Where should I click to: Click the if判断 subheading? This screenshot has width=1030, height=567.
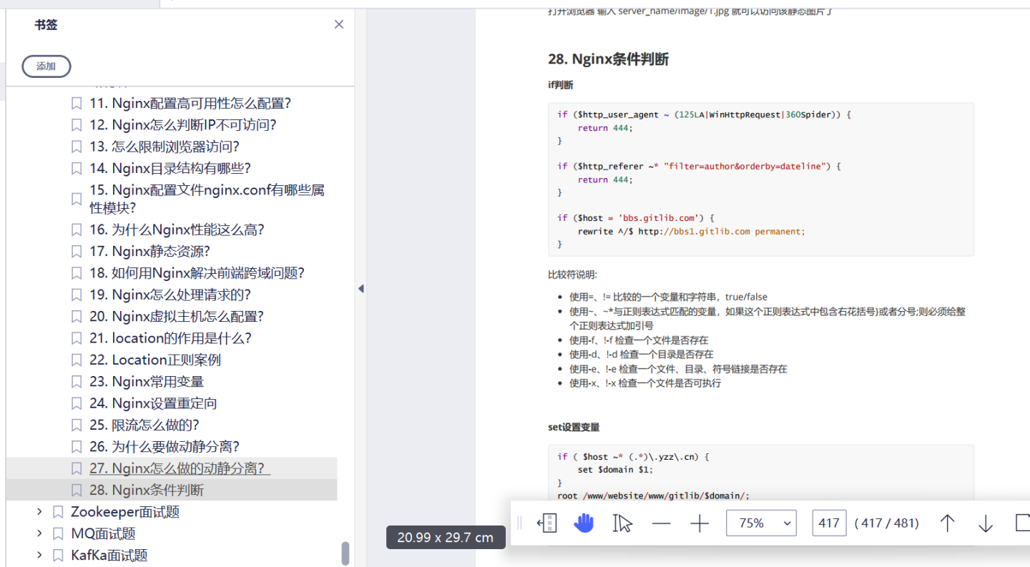561,85
